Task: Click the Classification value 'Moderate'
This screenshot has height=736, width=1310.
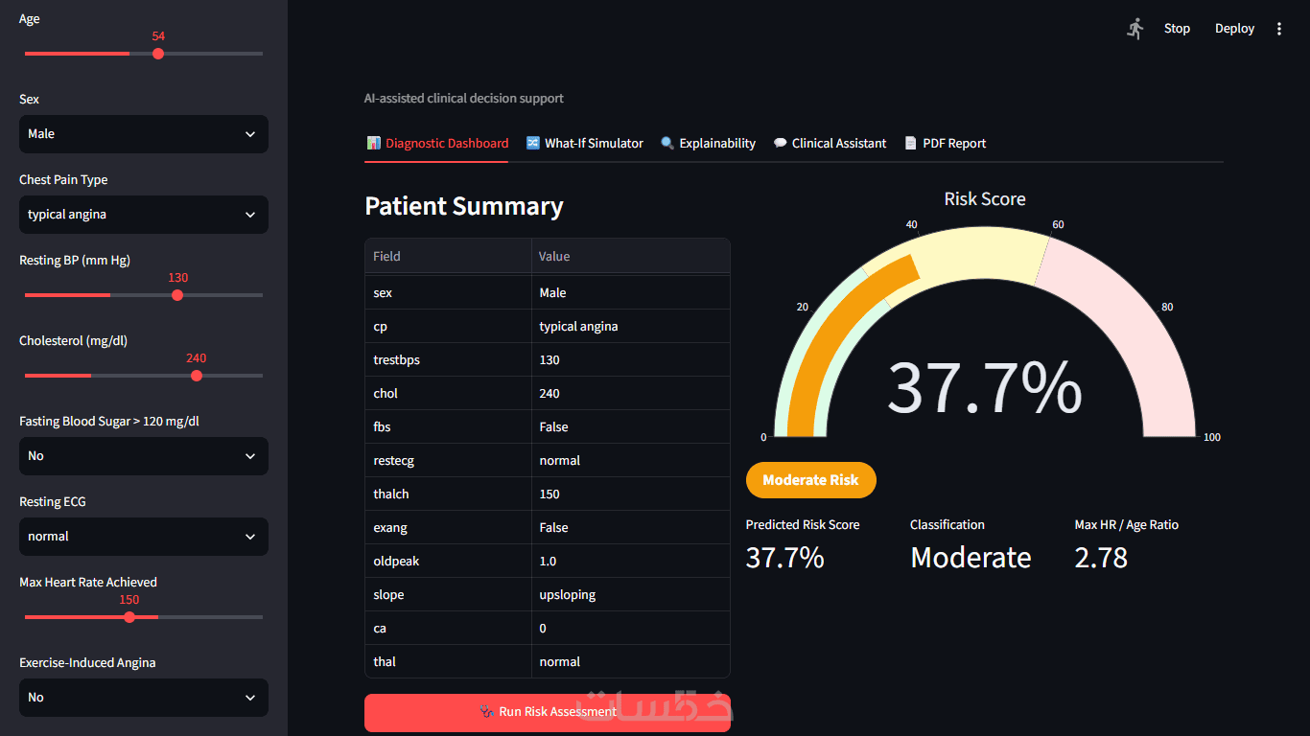Action: 971,558
